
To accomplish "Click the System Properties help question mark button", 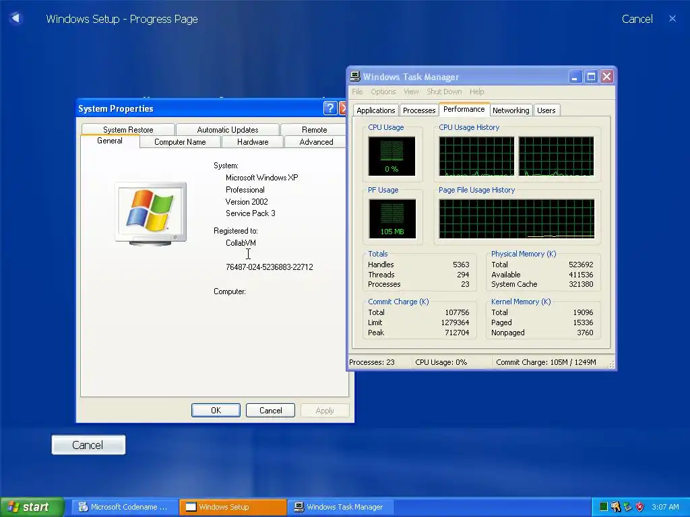I will point(330,108).
